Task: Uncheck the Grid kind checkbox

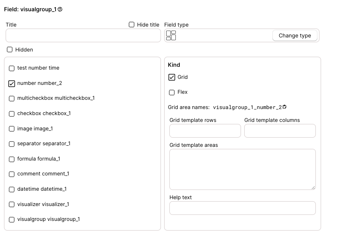Action: click(x=172, y=77)
